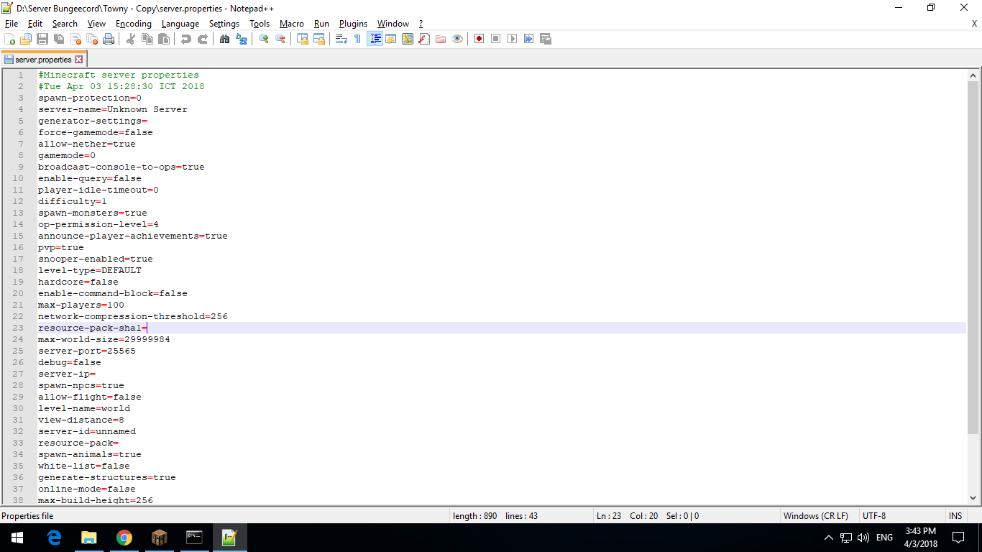Open the Windows Start menu
Viewport: 982px width, 552px height.
[17, 537]
